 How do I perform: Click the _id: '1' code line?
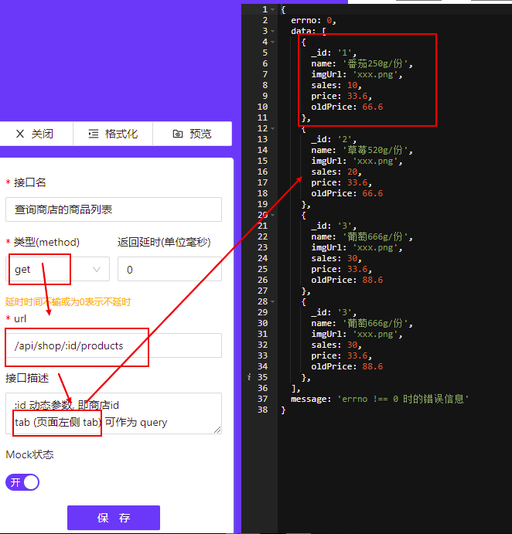coord(333,53)
